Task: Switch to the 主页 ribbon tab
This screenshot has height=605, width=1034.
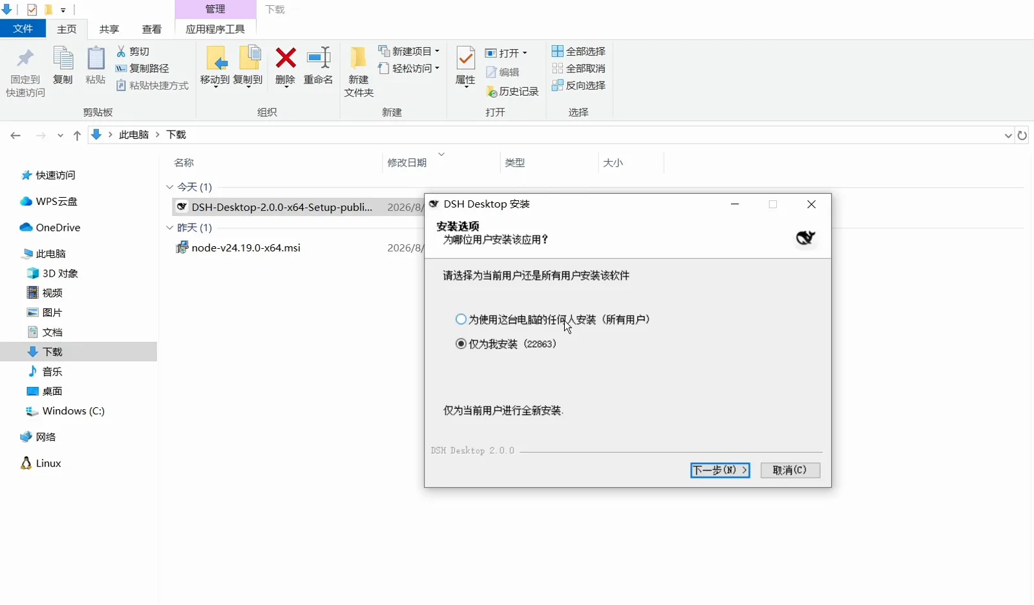Action: point(67,29)
